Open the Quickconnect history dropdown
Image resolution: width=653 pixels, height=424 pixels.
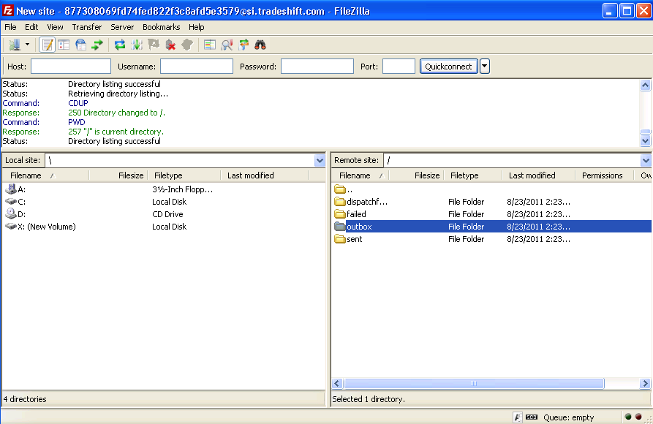point(484,67)
